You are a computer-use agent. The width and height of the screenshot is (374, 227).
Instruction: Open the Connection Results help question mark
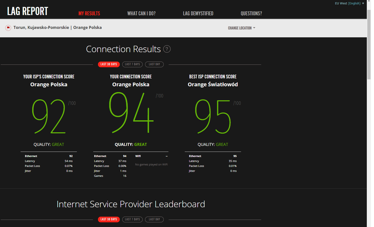pyautogui.click(x=167, y=49)
